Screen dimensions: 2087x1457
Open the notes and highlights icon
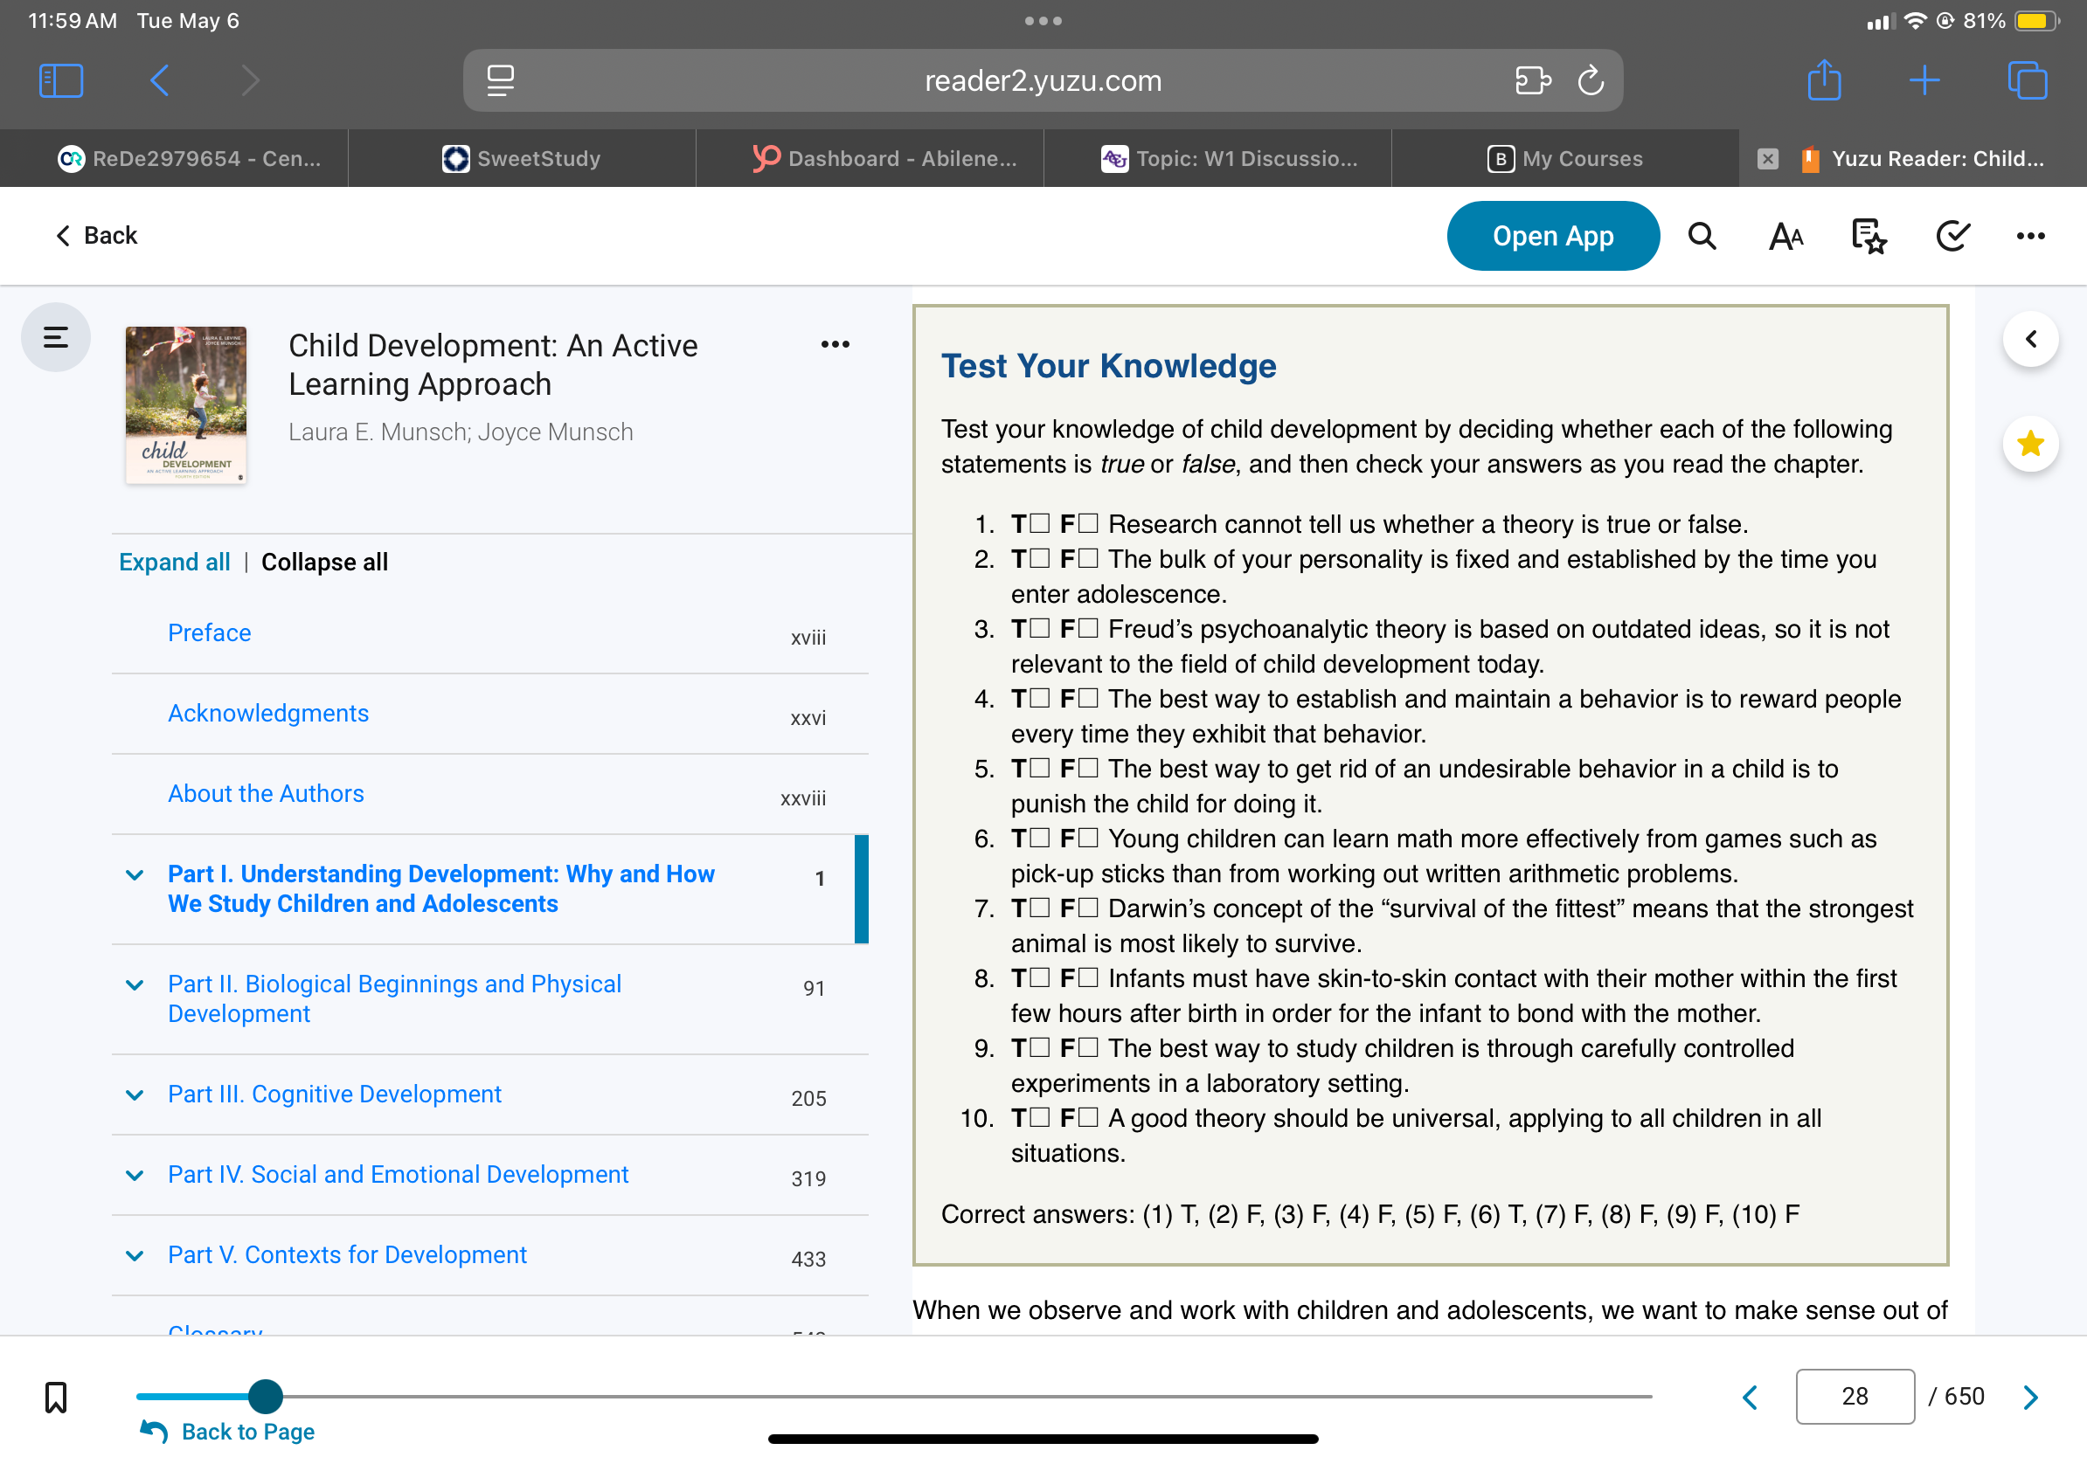(x=1869, y=236)
